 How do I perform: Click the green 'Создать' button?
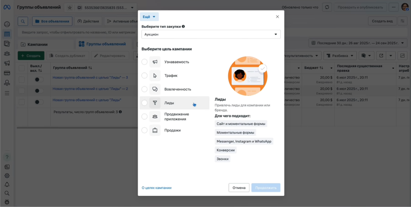click(31, 55)
